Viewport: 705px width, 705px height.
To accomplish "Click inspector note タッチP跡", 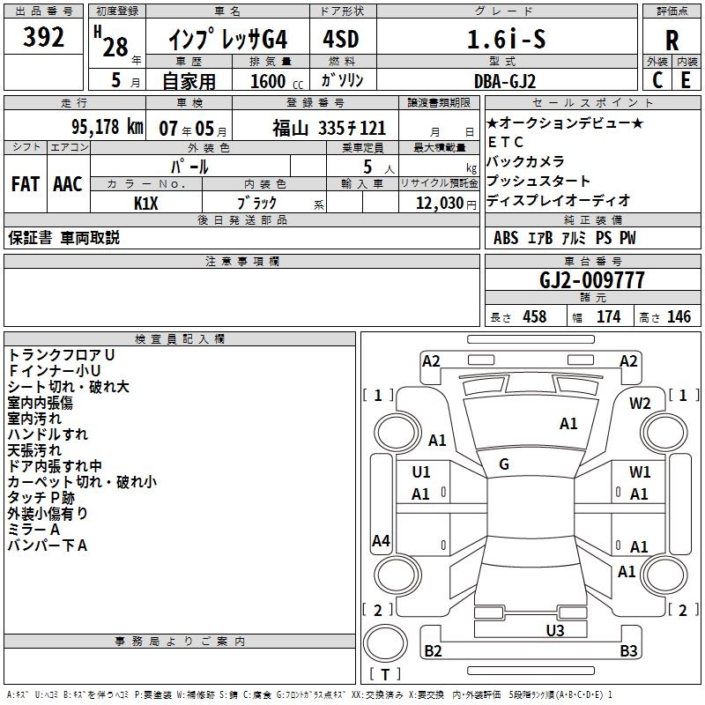I will click(41, 497).
